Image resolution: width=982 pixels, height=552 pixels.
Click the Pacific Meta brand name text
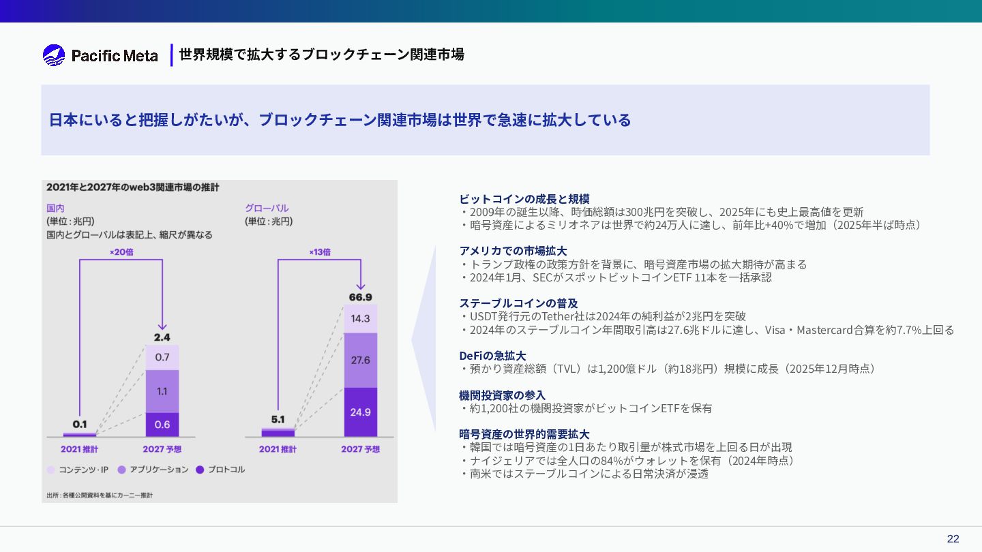click(115, 56)
